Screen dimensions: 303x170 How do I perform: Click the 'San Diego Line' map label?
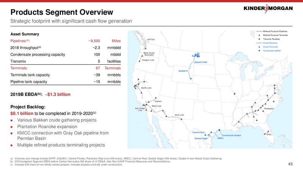coord(140,109)
